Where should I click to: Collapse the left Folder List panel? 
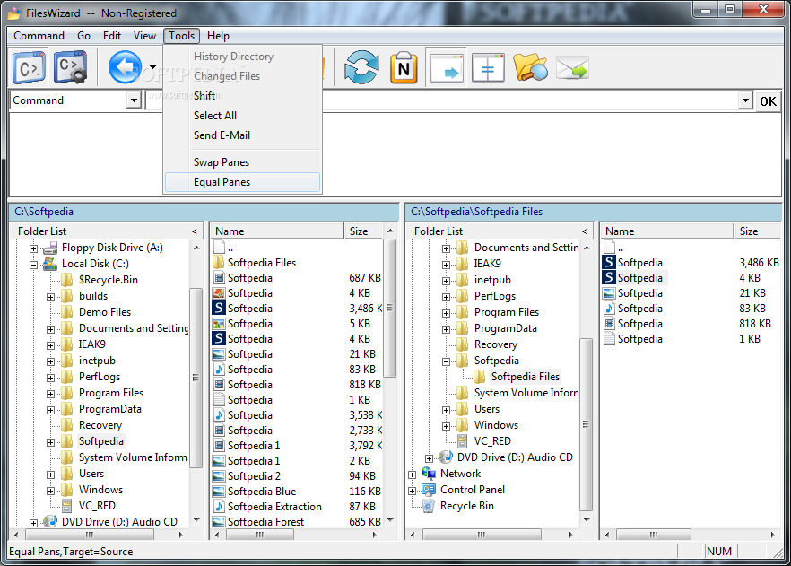[195, 231]
